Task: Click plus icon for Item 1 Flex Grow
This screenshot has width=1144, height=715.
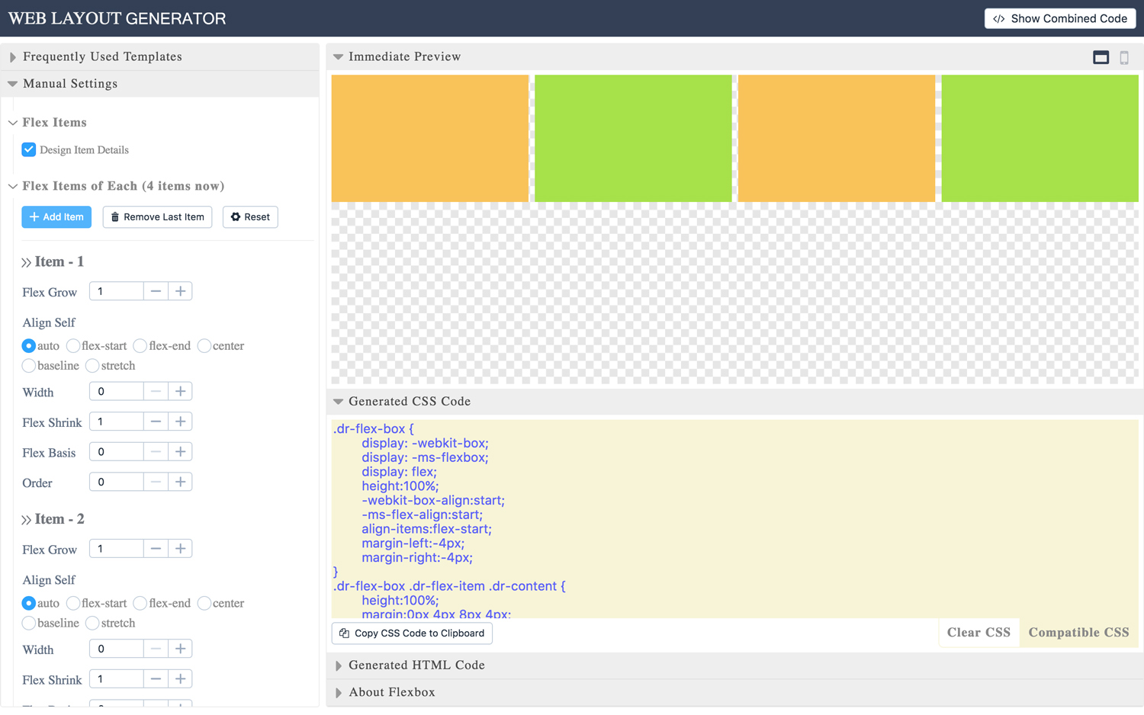Action: click(x=180, y=291)
